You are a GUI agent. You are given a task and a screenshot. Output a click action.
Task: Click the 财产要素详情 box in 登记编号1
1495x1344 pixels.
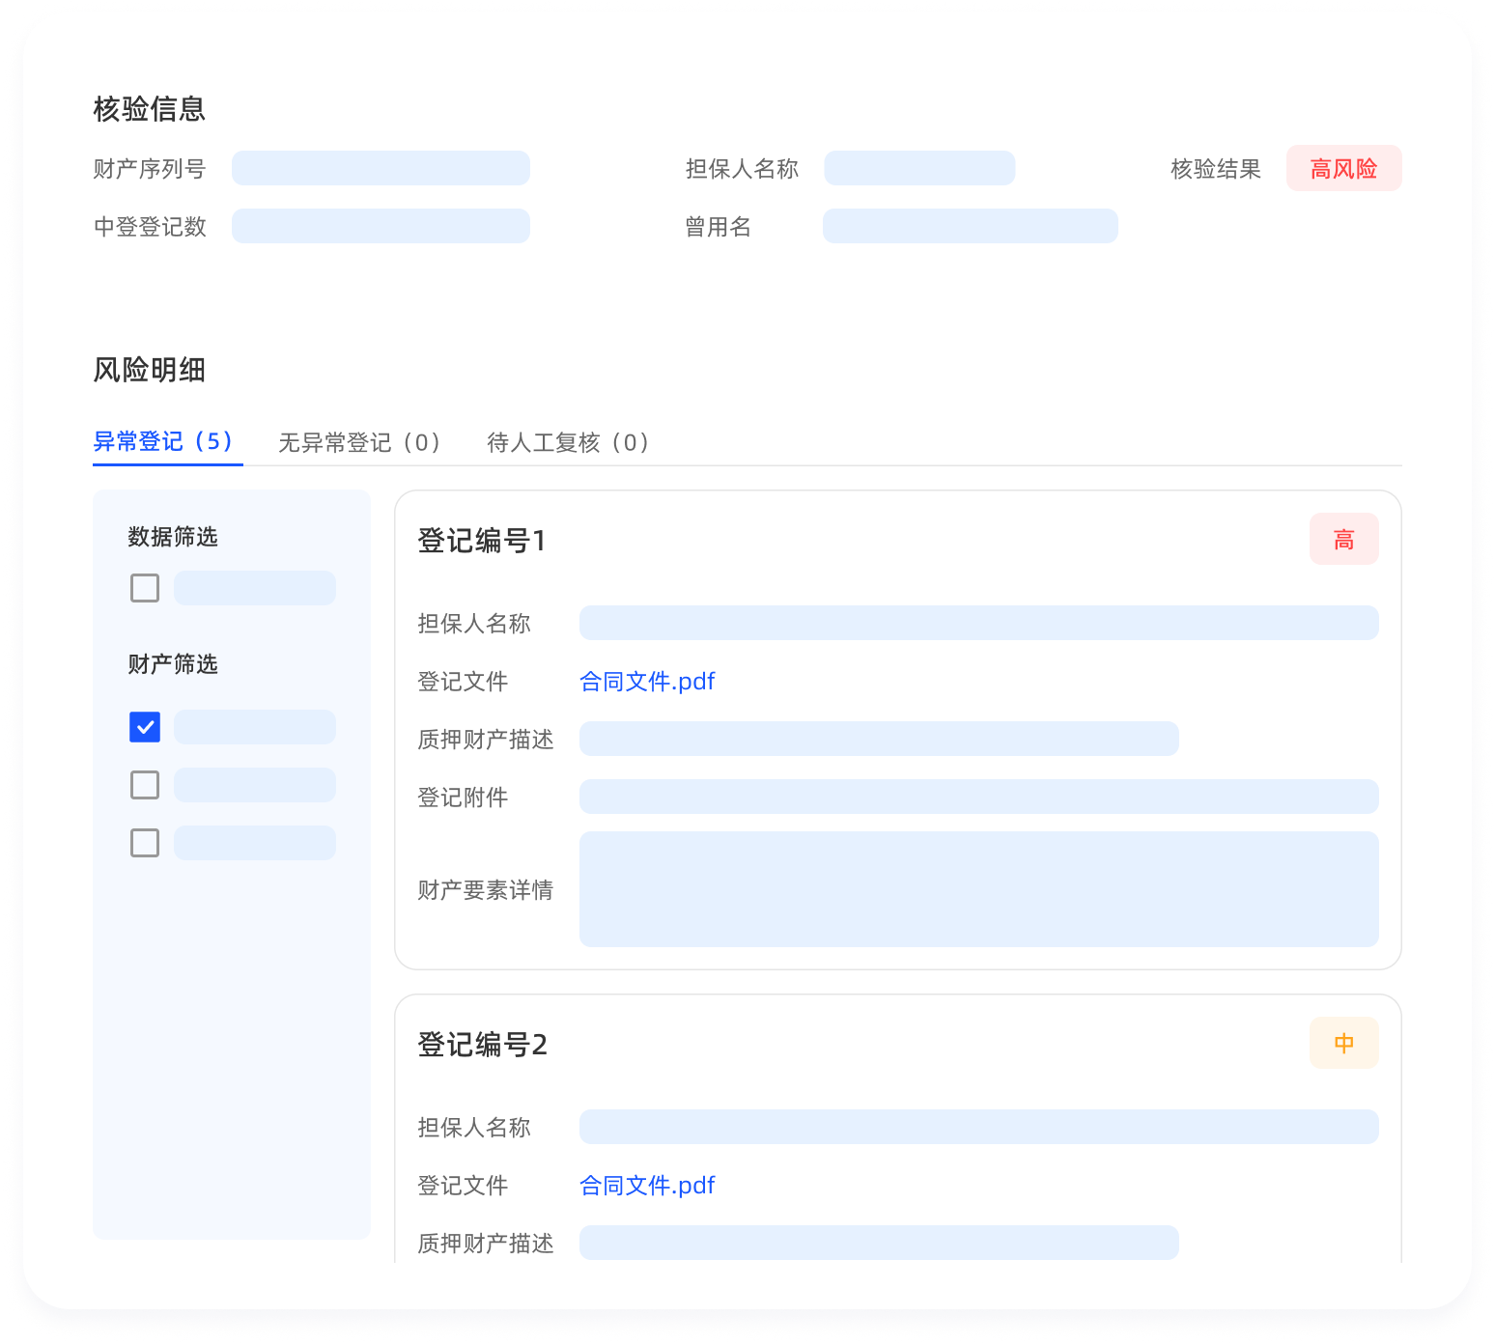[x=978, y=889]
